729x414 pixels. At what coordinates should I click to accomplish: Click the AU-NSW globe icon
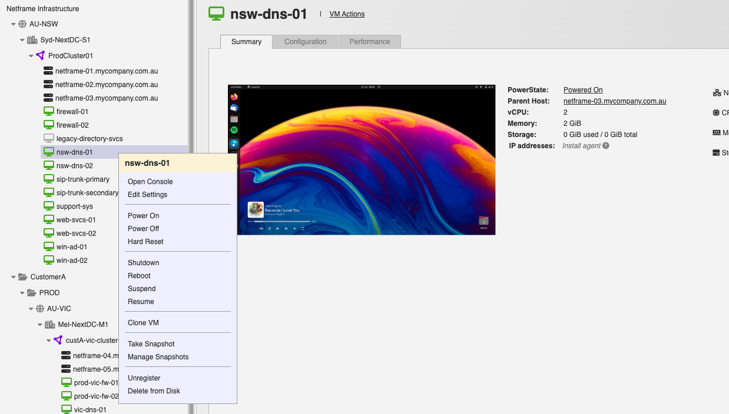coord(22,24)
